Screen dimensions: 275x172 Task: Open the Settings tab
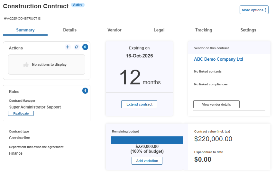point(248,30)
